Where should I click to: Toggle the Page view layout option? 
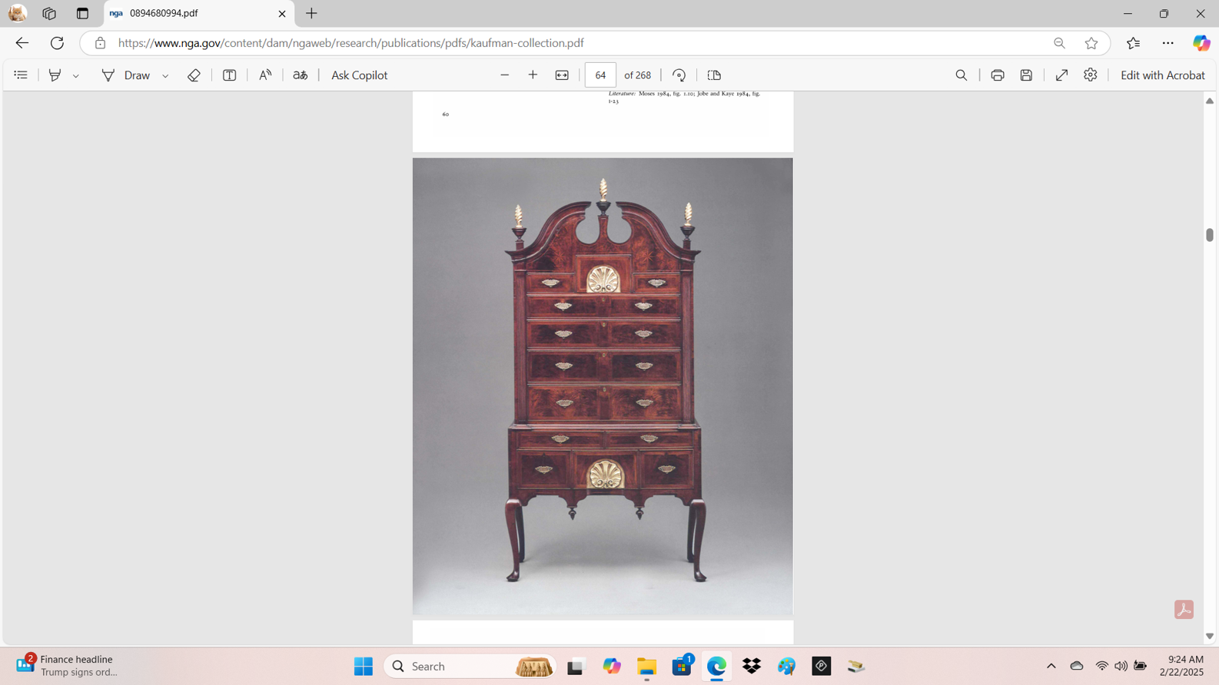click(x=714, y=75)
